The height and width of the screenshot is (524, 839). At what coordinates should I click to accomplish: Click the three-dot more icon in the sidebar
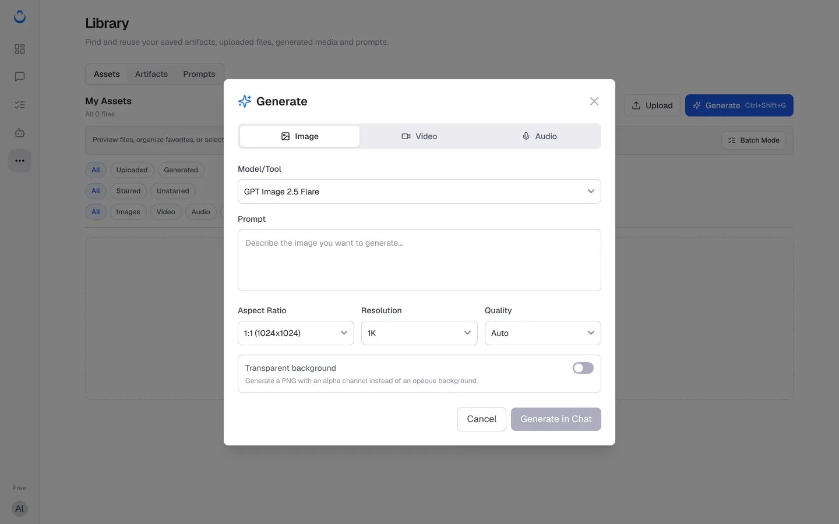(x=20, y=161)
